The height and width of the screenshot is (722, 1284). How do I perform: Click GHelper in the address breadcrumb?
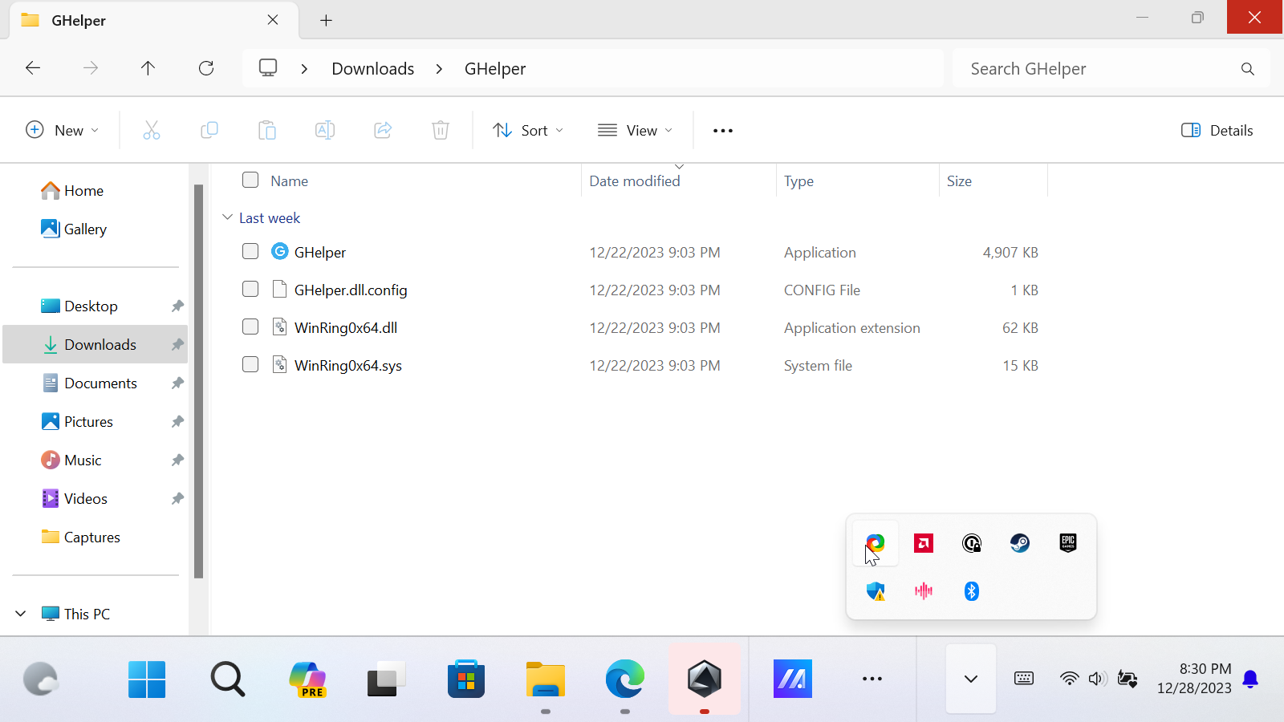click(x=495, y=69)
